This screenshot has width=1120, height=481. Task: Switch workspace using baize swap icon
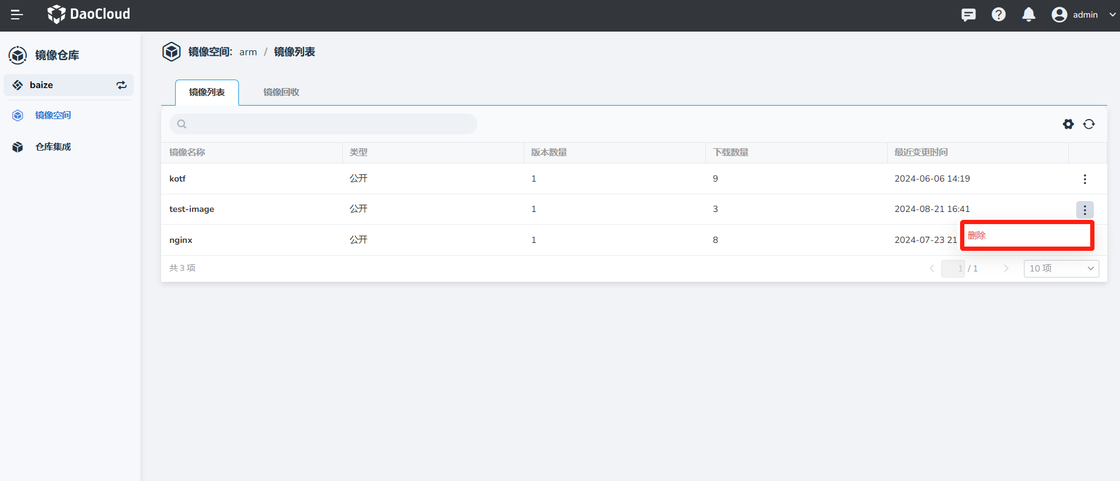coord(122,85)
